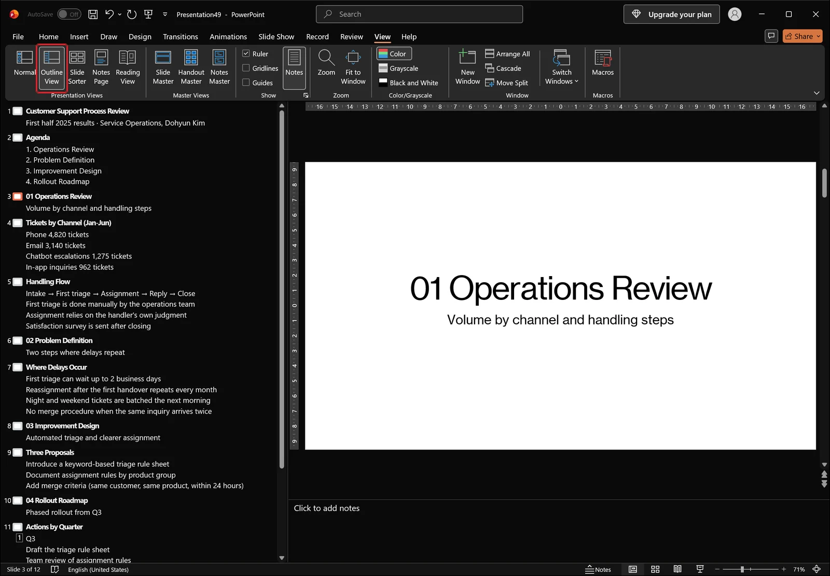Viewport: 830px width, 576px height.
Task: Click zoom in plus button
Action: 783,569
